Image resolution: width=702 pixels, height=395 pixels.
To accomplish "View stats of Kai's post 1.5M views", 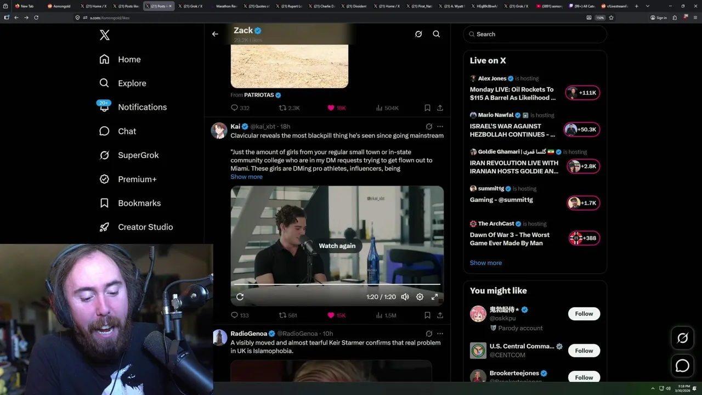I will [x=386, y=315].
